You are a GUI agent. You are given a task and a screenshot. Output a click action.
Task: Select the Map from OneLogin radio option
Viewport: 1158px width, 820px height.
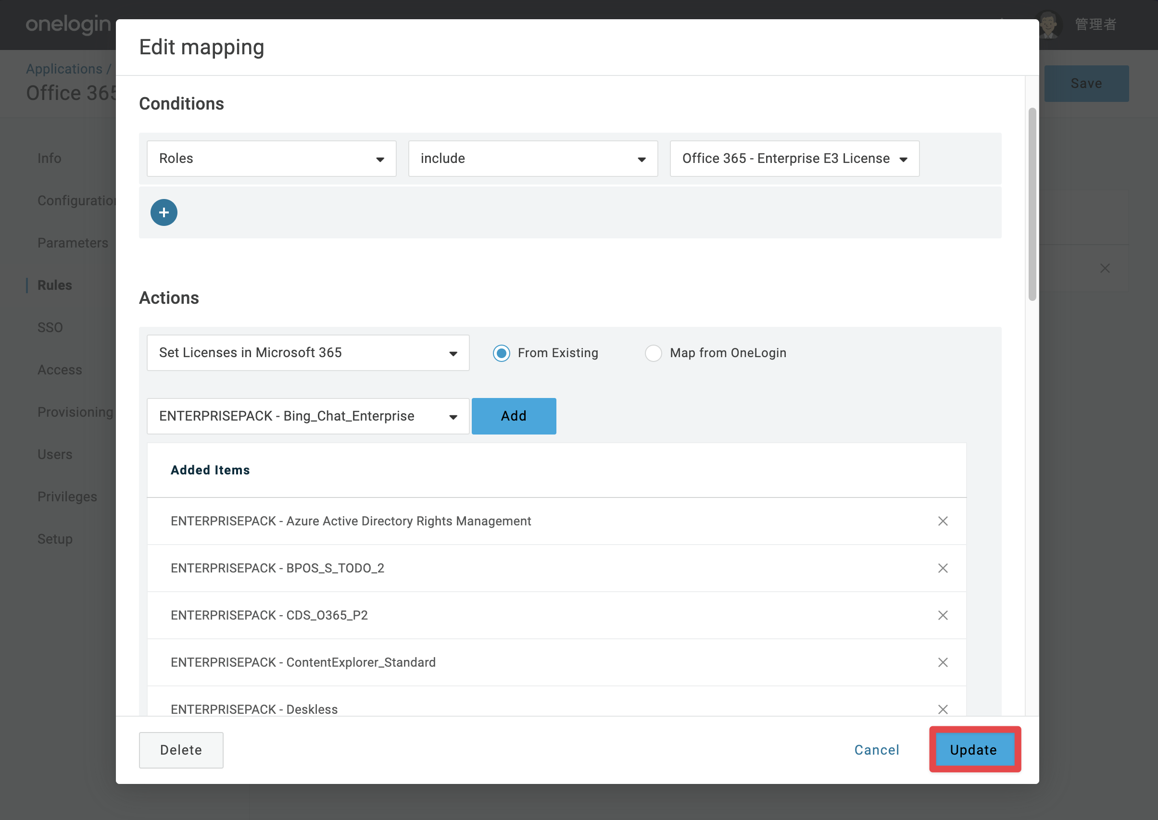point(653,353)
